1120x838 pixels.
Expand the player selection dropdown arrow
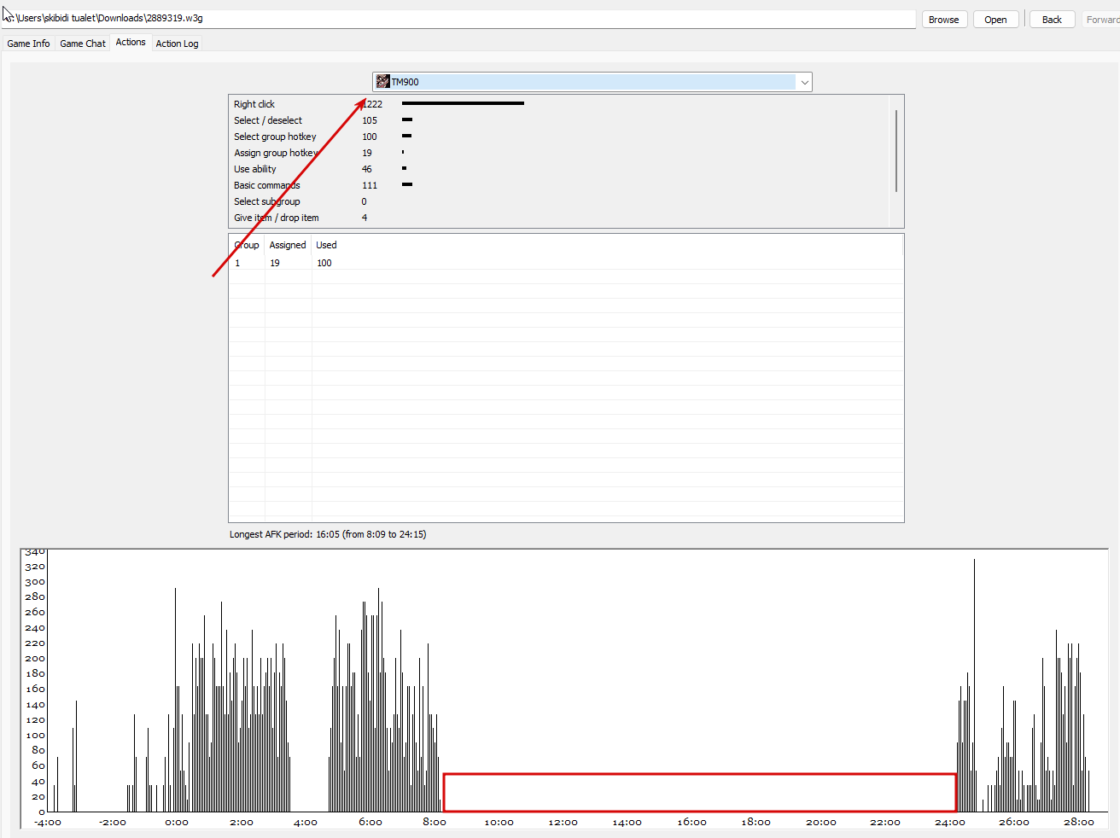tap(804, 82)
